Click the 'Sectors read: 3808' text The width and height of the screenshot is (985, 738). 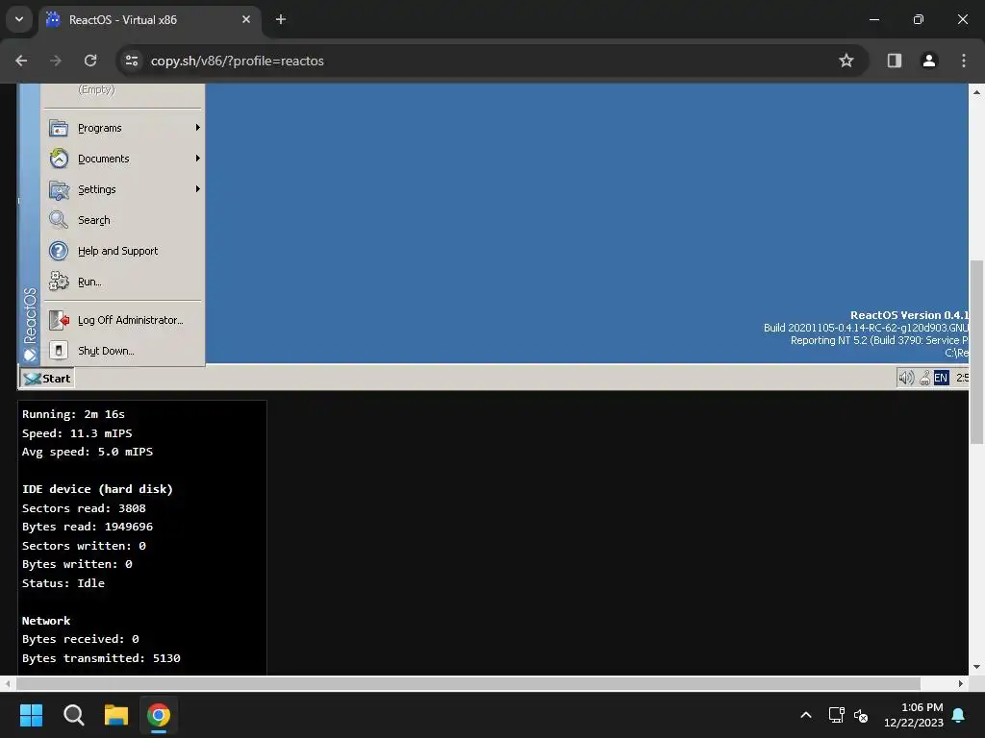84,508
